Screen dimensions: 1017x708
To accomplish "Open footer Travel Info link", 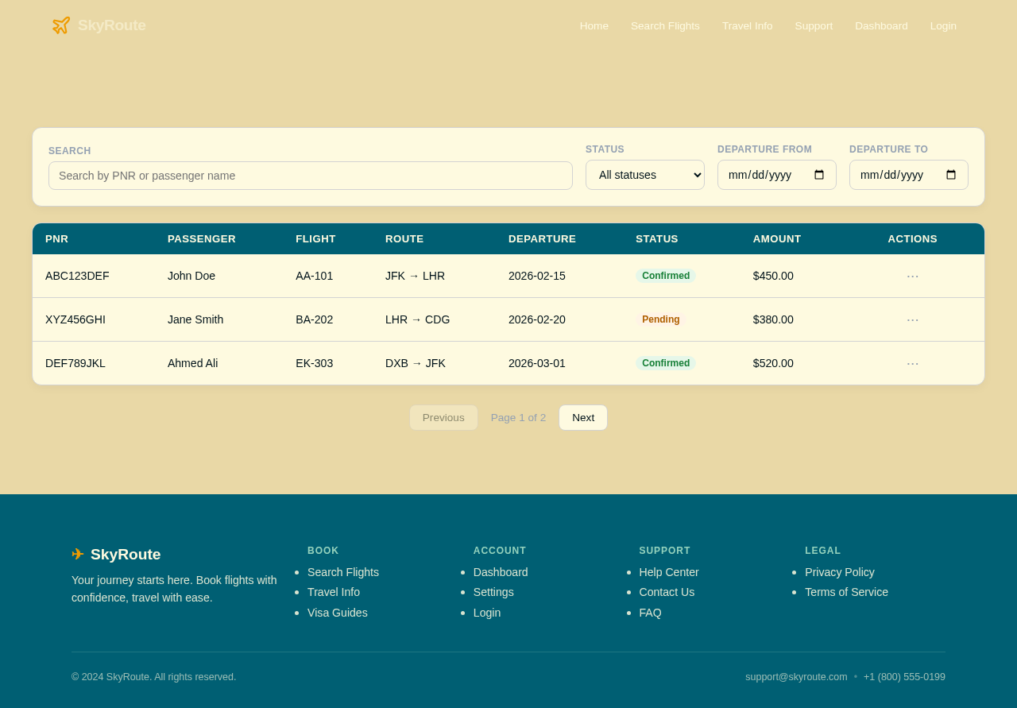I will pyautogui.click(x=334, y=592).
